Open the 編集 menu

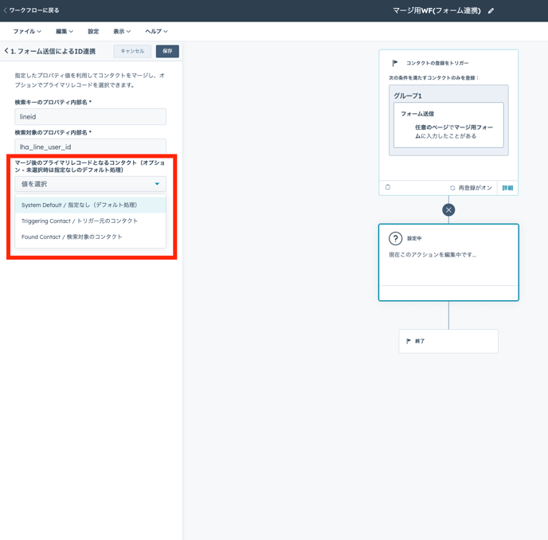pyautogui.click(x=64, y=32)
